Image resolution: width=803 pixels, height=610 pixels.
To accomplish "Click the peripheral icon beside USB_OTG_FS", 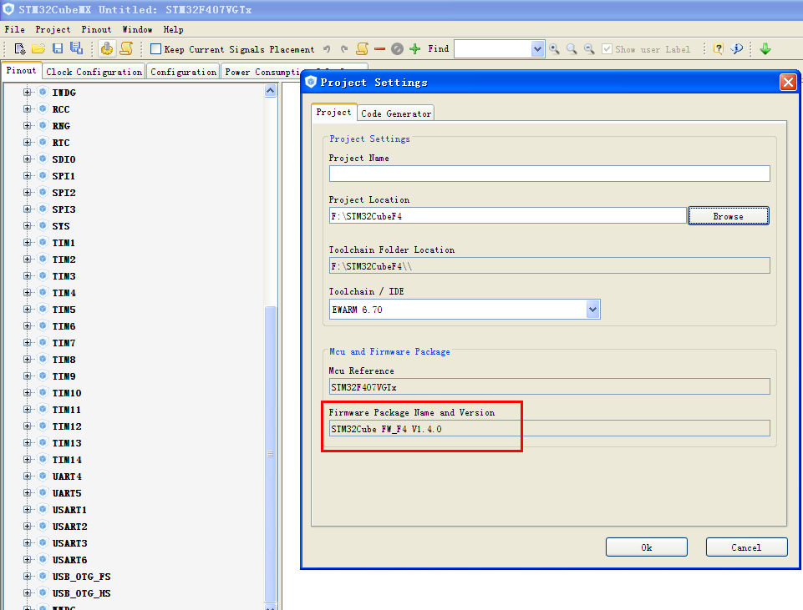I will (43, 577).
